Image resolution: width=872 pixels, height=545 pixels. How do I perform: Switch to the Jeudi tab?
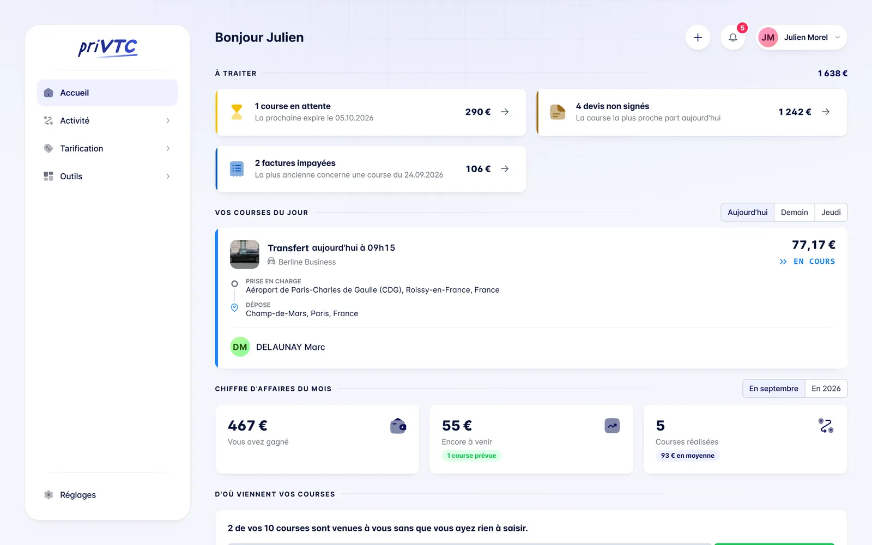pos(831,212)
